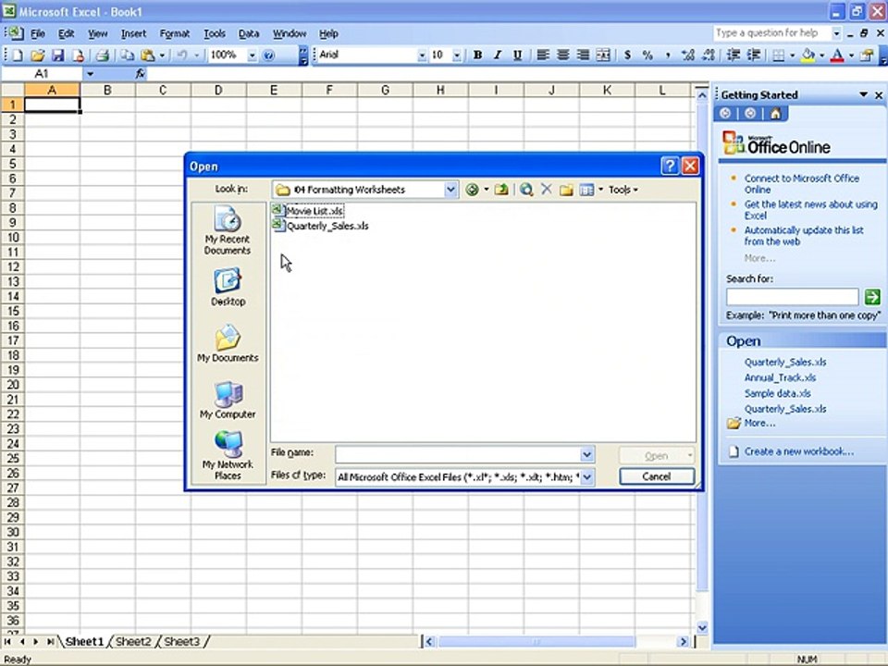Open Desktop place in dialog
Image resolution: width=888 pixels, height=666 pixels.
point(228,288)
